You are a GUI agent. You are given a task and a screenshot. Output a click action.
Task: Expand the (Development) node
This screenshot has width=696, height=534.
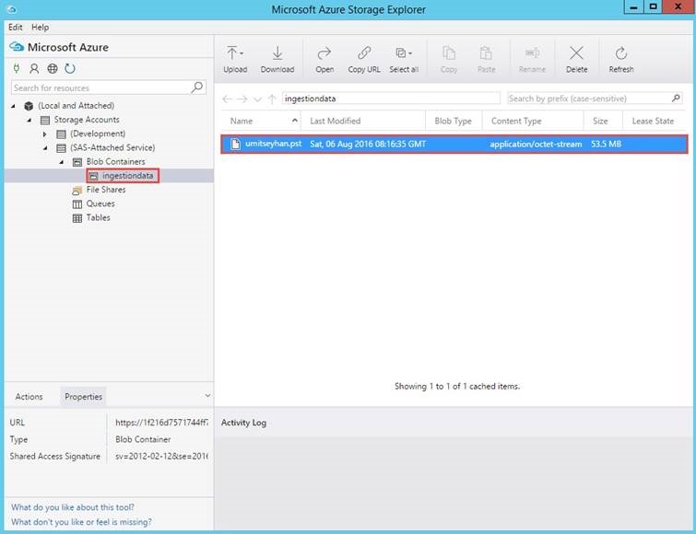click(x=45, y=133)
